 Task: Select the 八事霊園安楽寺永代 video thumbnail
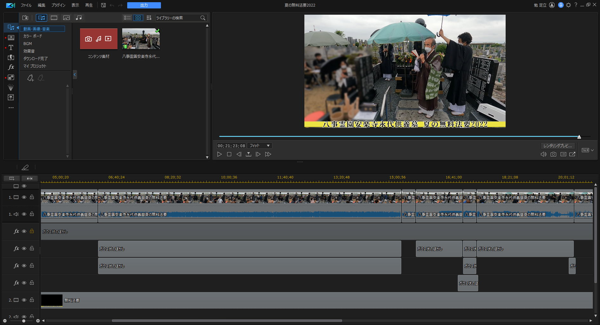(141, 39)
